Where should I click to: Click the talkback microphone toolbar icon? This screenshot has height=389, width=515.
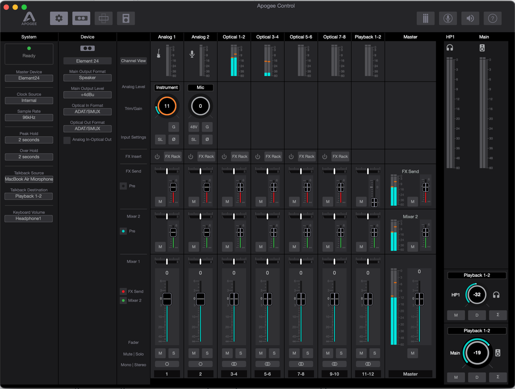(448, 18)
